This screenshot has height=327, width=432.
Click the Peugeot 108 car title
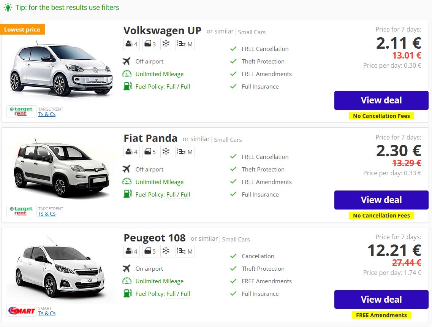pos(155,238)
